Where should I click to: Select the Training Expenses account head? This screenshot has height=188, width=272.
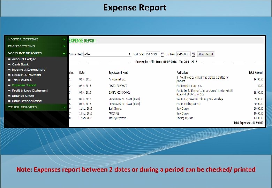(117, 118)
